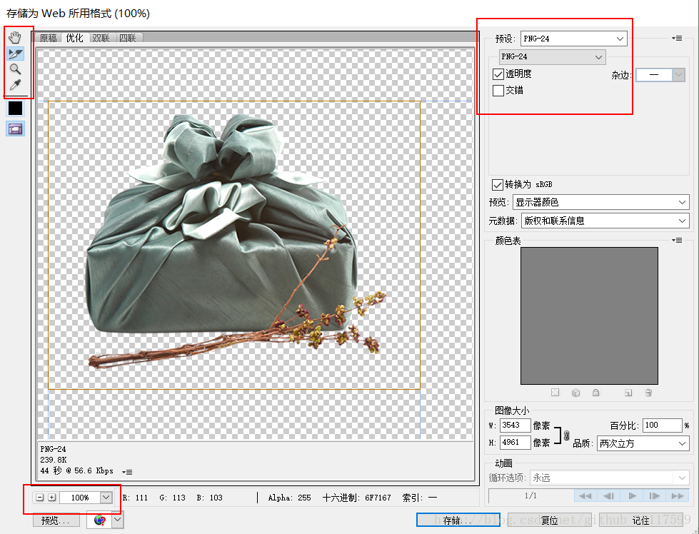
Task: Switch to the 双联 tab
Action: (x=101, y=38)
